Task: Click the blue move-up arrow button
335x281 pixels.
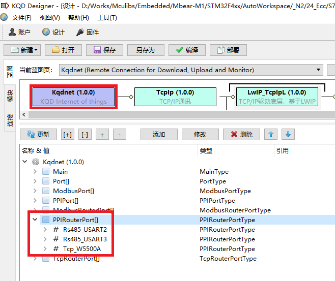Action: (x=271, y=134)
